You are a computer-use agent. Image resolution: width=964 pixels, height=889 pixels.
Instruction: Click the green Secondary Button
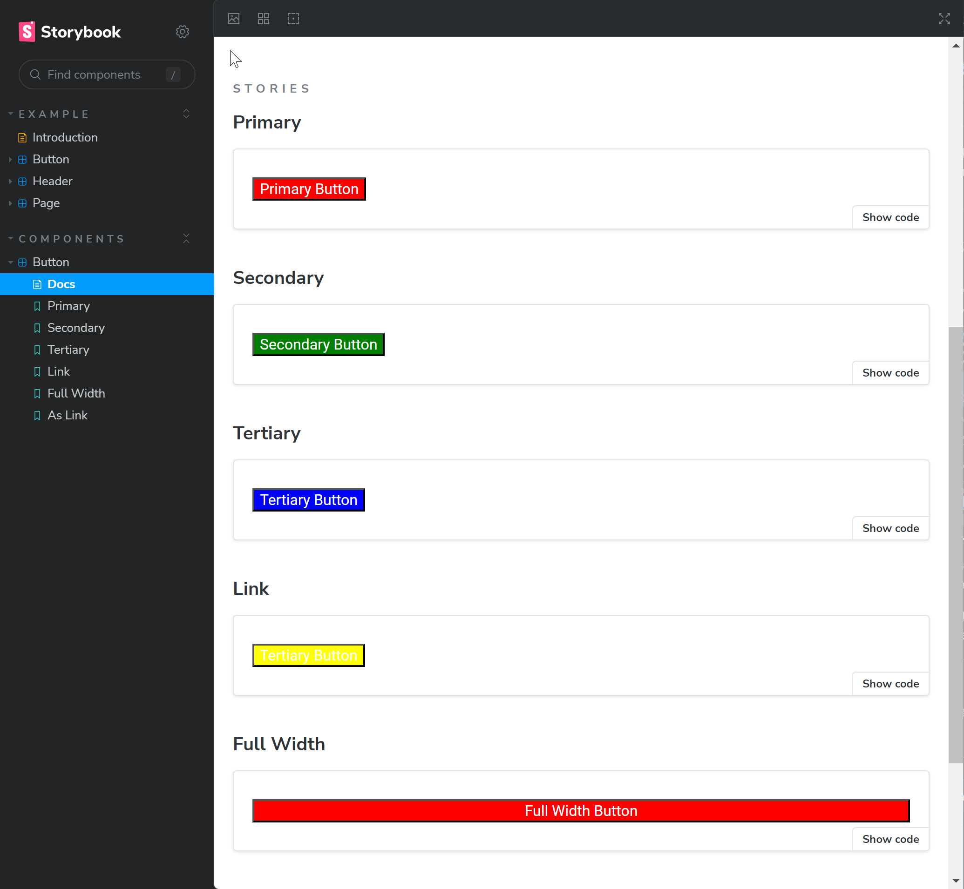tap(318, 344)
